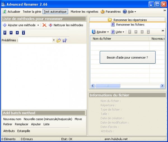Move method to bottom icon
This screenshot has height=142, width=168.
coord(24,33)
